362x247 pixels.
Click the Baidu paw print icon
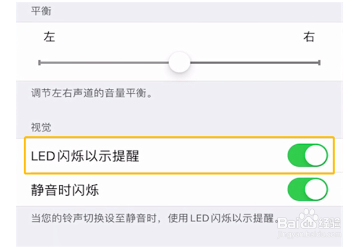point(308,218)
